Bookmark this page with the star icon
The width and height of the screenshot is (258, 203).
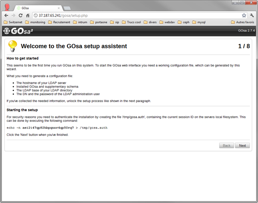point(244,15)
